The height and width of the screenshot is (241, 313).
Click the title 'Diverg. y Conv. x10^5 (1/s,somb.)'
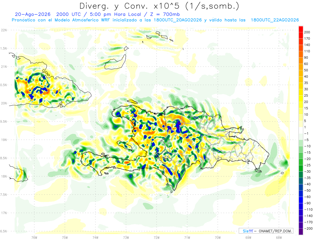click(159, 6)
